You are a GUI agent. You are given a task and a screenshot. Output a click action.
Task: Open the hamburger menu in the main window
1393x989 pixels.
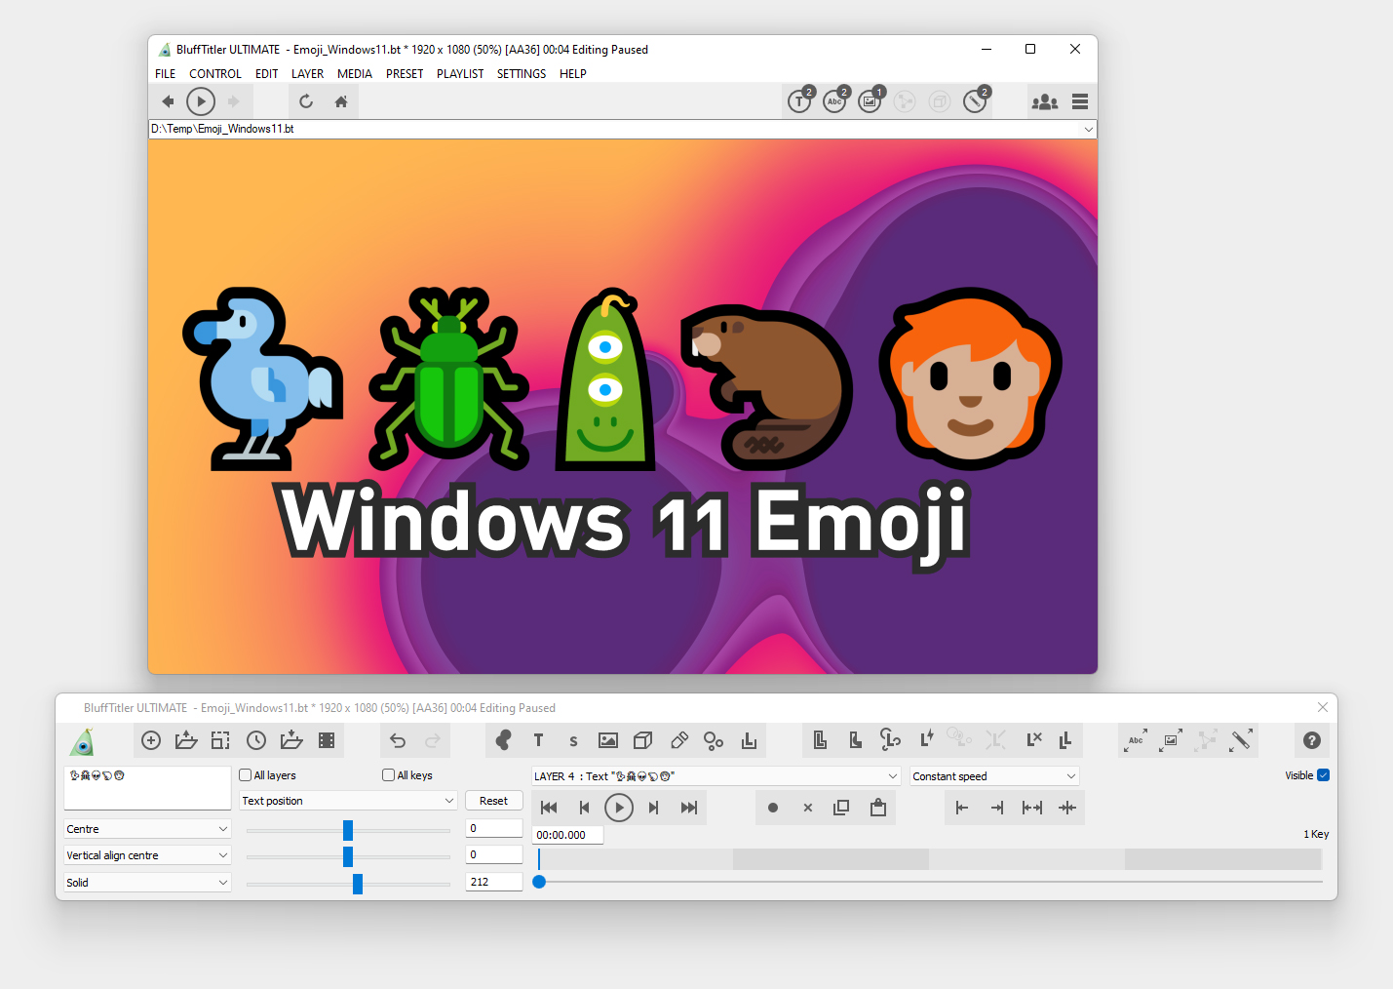click(1080, 101)
